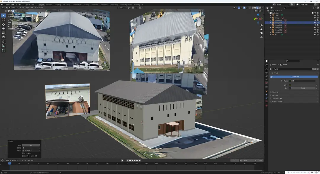Open the Z axis dropdown in Rotate panel
This screenshot has width=320, height=174.
[31, 148]
